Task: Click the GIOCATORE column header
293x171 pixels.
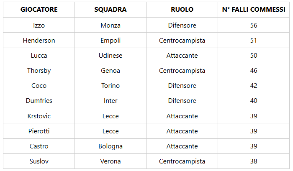Action: [x=39, y=10]
